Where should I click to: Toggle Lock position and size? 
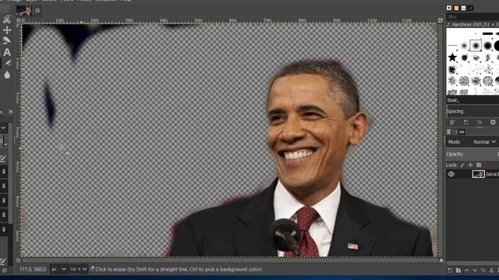tap(470, 165)
